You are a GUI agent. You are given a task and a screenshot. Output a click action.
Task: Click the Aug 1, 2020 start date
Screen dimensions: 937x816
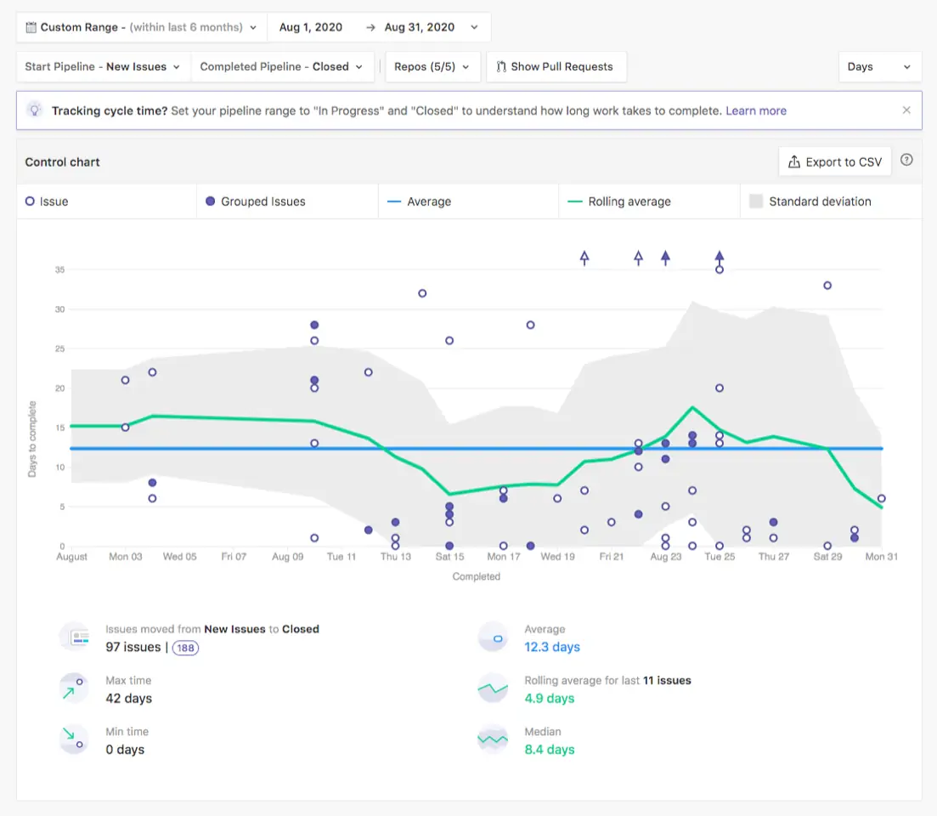coord(311,27)
